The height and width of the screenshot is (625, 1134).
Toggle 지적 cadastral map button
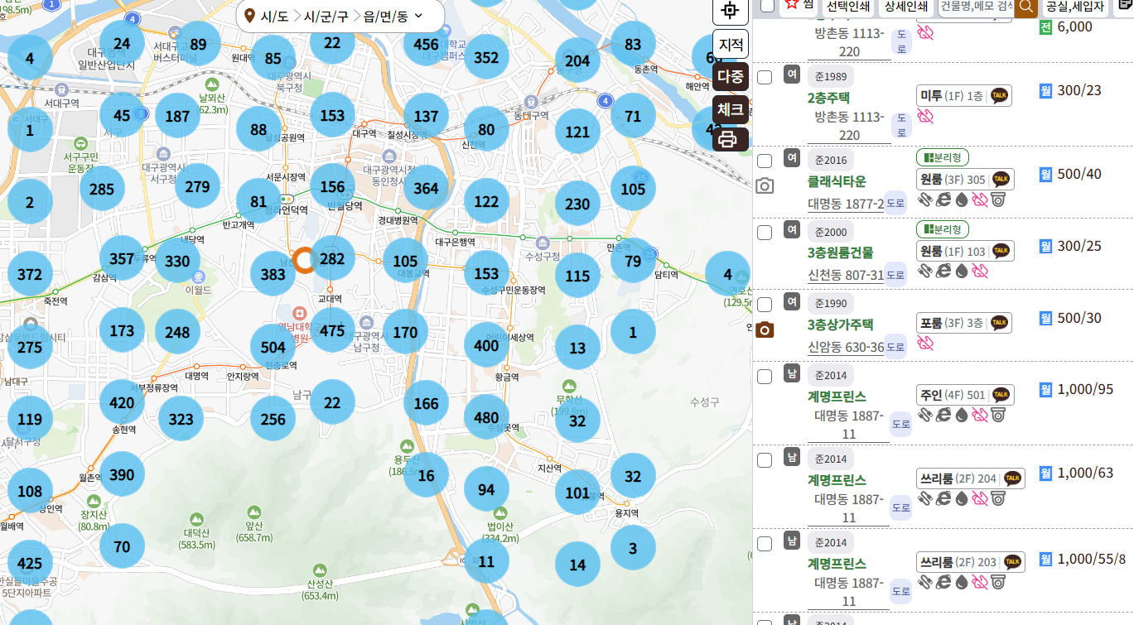point(731,44)
